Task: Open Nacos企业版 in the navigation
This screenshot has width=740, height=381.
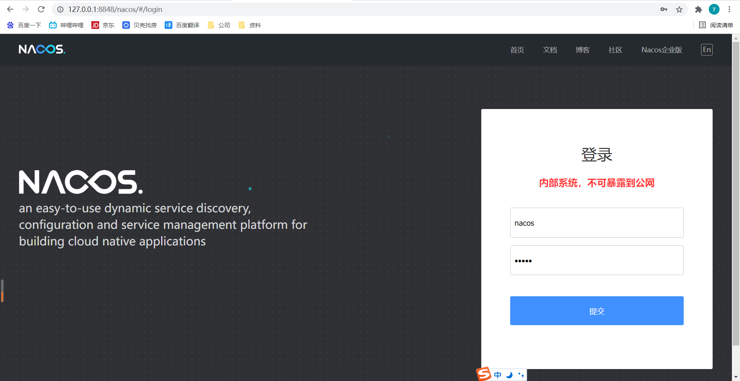Action: (x=662, y=50)
